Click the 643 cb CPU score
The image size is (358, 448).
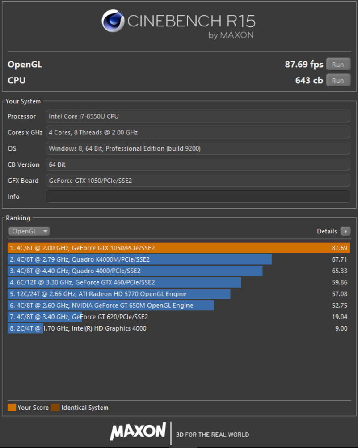[309, 80]
